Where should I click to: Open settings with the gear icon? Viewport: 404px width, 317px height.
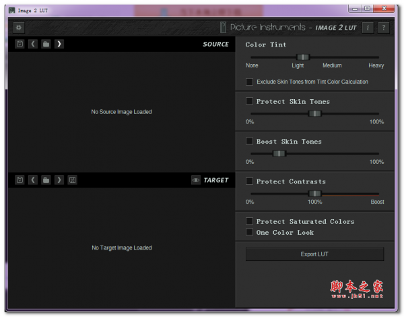pos(19,28)
